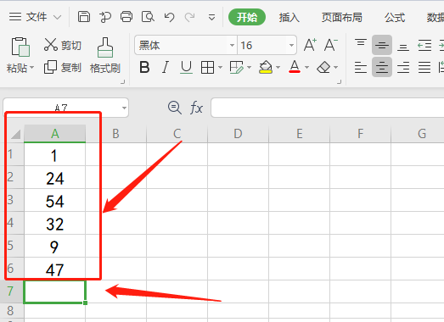Toggle horizontal center alignment
The width and height of the screenshot is (444, 322).
coord(382,67)
